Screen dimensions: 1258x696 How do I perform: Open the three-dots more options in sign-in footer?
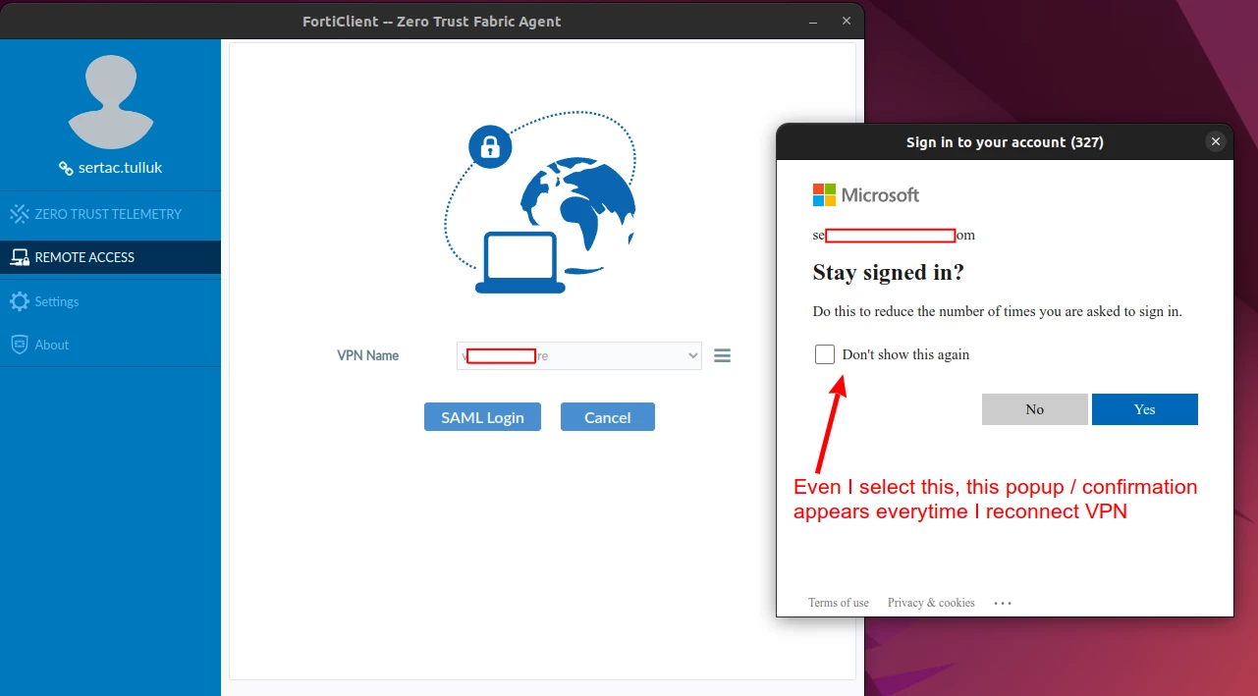coord(1003,603)
